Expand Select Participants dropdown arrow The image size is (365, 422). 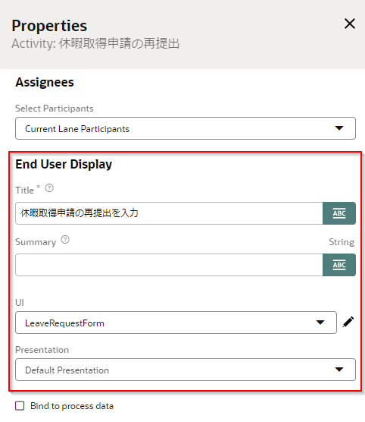[x=339, y=128]
